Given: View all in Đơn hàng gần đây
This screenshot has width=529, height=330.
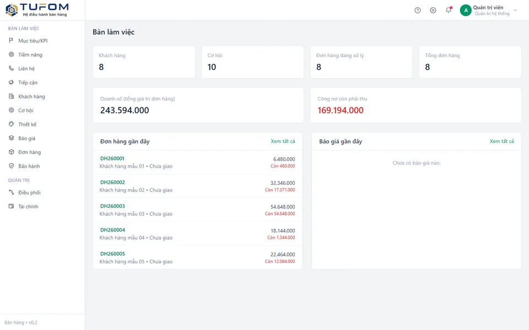Looking at the screenshot, I should 283,141.
